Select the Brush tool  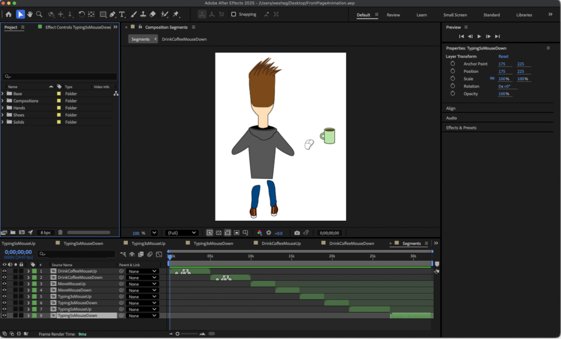click(x=134, y=15)
